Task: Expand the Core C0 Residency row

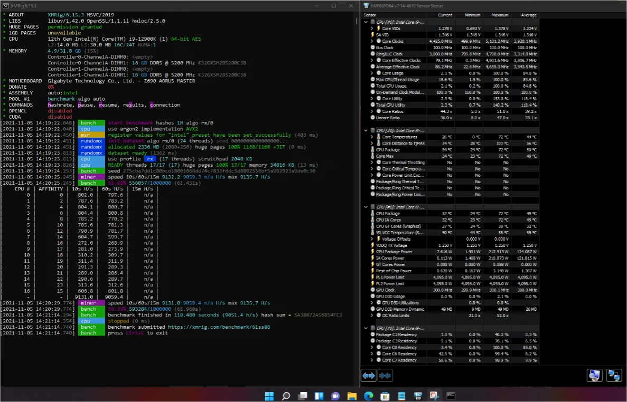Action: 372,347
